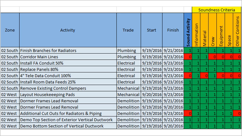This screenshot has height=136, width=242.
Task: Select the Layout Housekeeping Pads activity cell
Action: pos(67,94)
